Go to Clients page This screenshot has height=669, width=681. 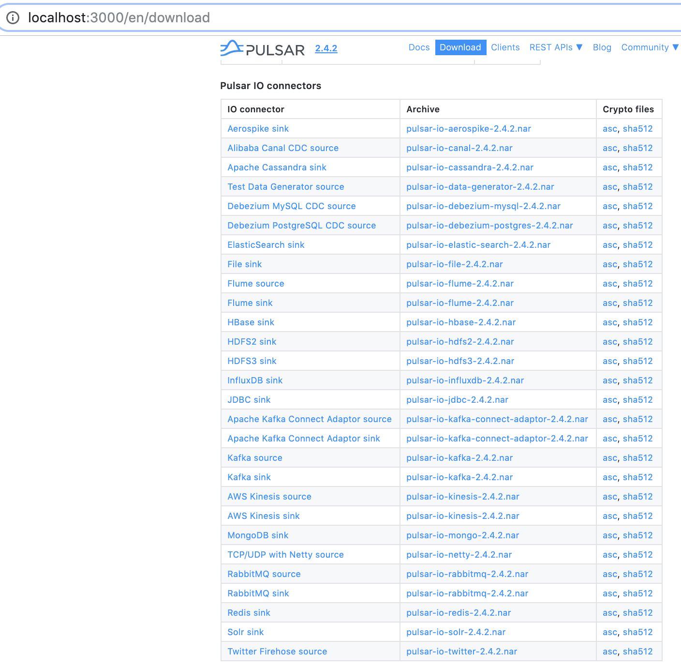505,47
